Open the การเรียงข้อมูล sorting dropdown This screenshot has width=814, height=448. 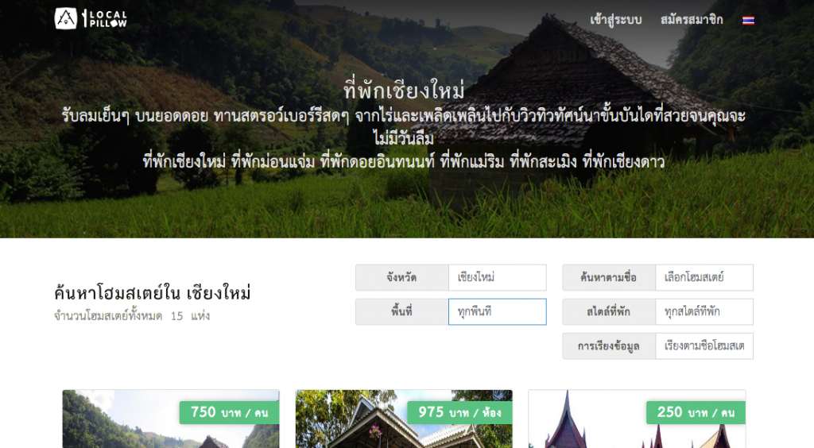[704, 346]
